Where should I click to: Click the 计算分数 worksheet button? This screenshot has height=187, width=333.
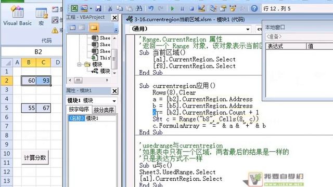pyautogui.click(x=35, y=157)
